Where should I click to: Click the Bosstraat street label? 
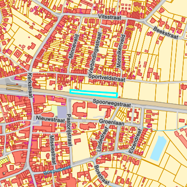pyautogui.click(x=102, y=175)
